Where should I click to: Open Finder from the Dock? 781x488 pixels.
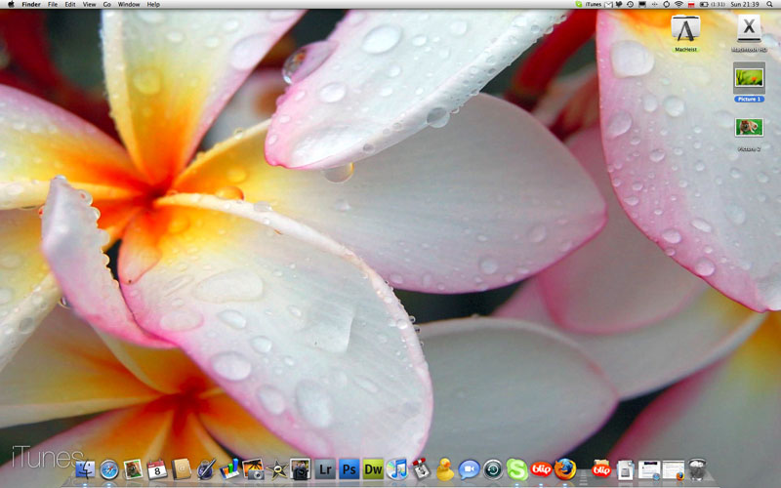[x=85, y=469]
